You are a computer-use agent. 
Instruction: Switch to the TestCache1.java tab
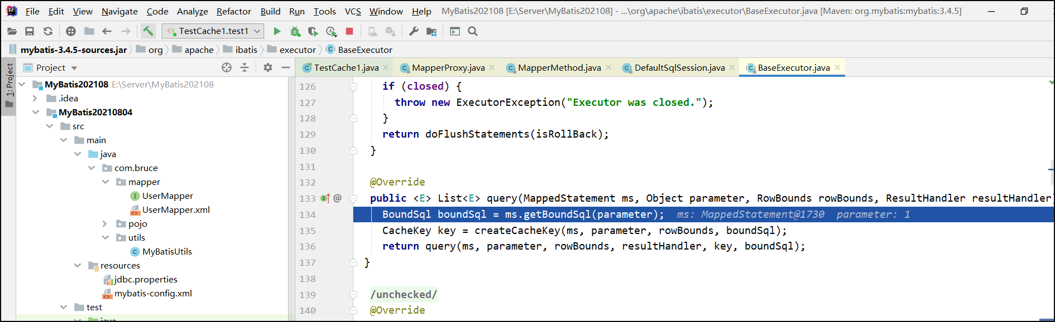click(346, 68)
